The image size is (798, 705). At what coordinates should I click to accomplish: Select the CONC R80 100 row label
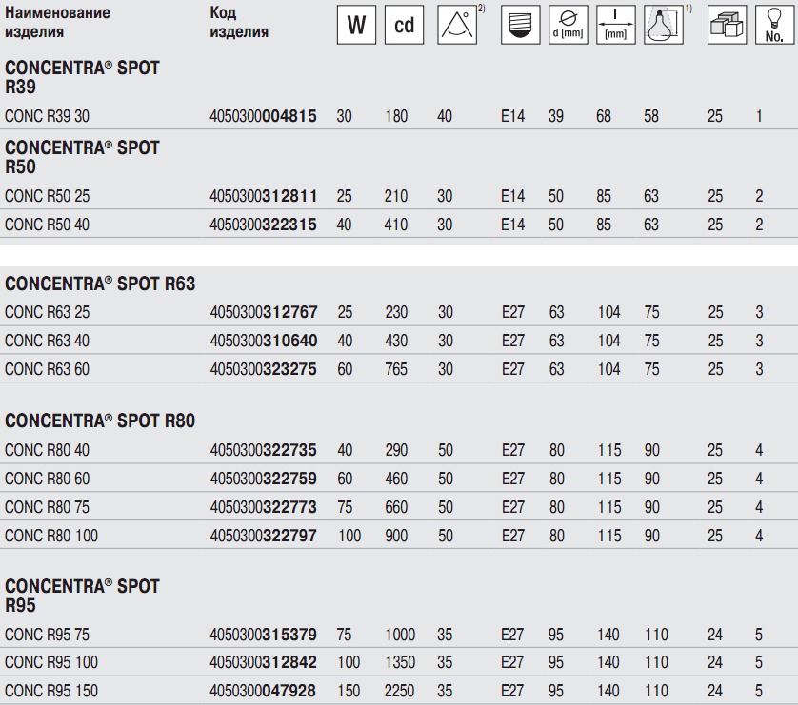51,536
